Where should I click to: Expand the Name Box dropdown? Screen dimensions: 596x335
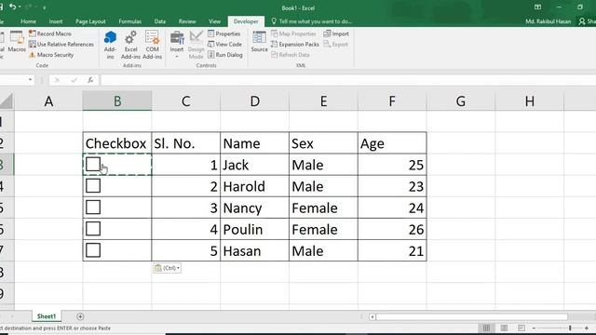30,80
